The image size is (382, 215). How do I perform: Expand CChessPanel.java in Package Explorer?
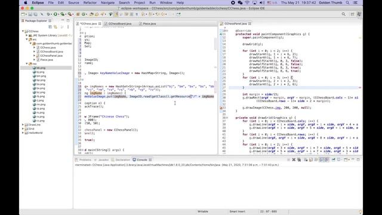pyautogui.click(x=35, y=56)
